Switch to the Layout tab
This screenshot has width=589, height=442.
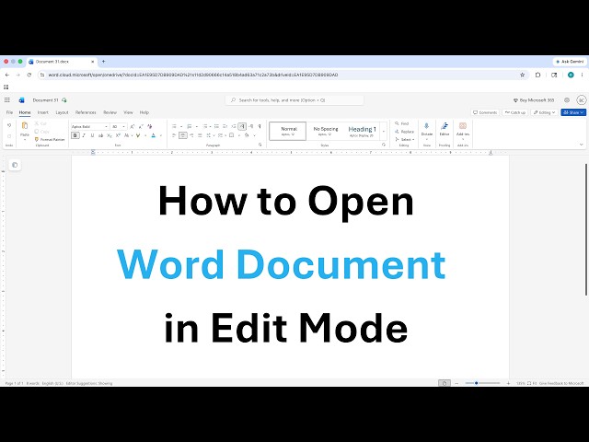pyautogui.click(x=62, y=112)
